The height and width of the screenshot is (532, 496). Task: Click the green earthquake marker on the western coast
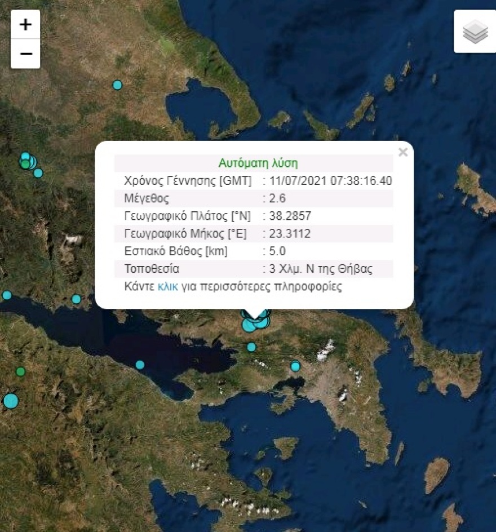coord(20,372)
